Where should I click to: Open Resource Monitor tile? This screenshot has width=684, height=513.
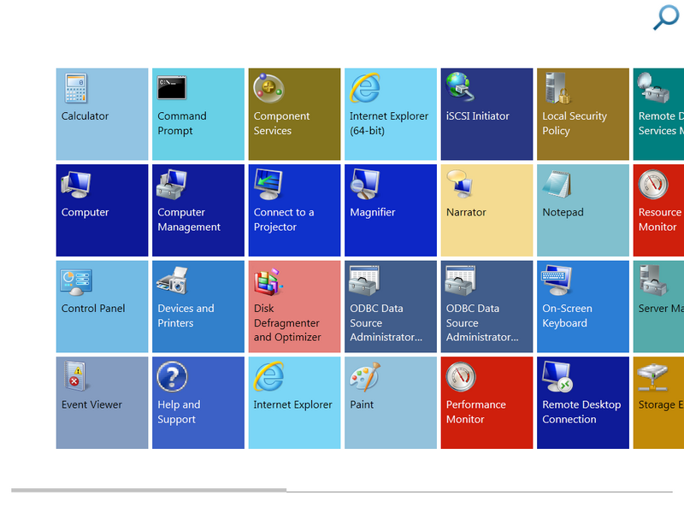(x=658, y=210)
